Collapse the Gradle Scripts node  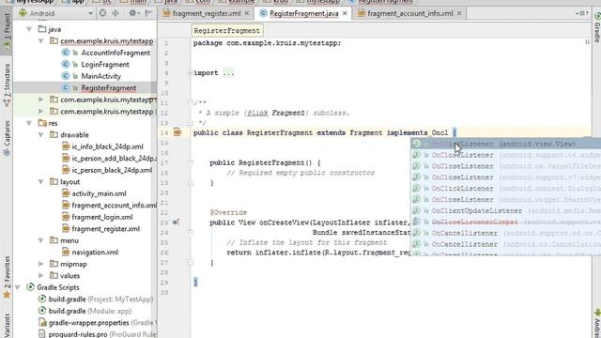(x=18, y=287)
